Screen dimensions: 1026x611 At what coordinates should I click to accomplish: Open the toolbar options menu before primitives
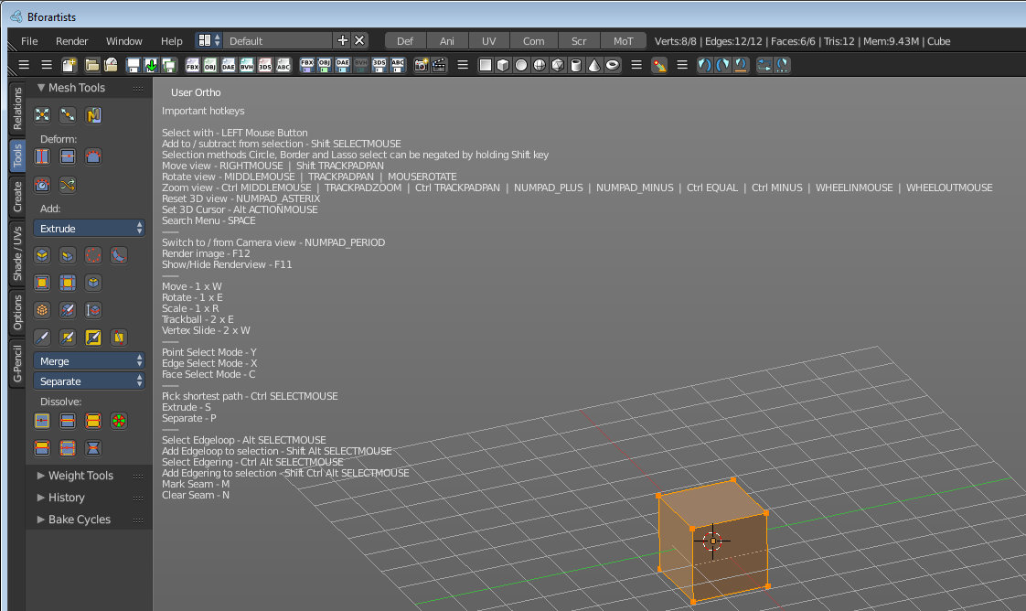(463, 66)
